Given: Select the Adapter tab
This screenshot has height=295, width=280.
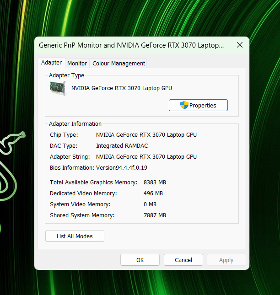Looking at the screenshot, I should point(51,63).
